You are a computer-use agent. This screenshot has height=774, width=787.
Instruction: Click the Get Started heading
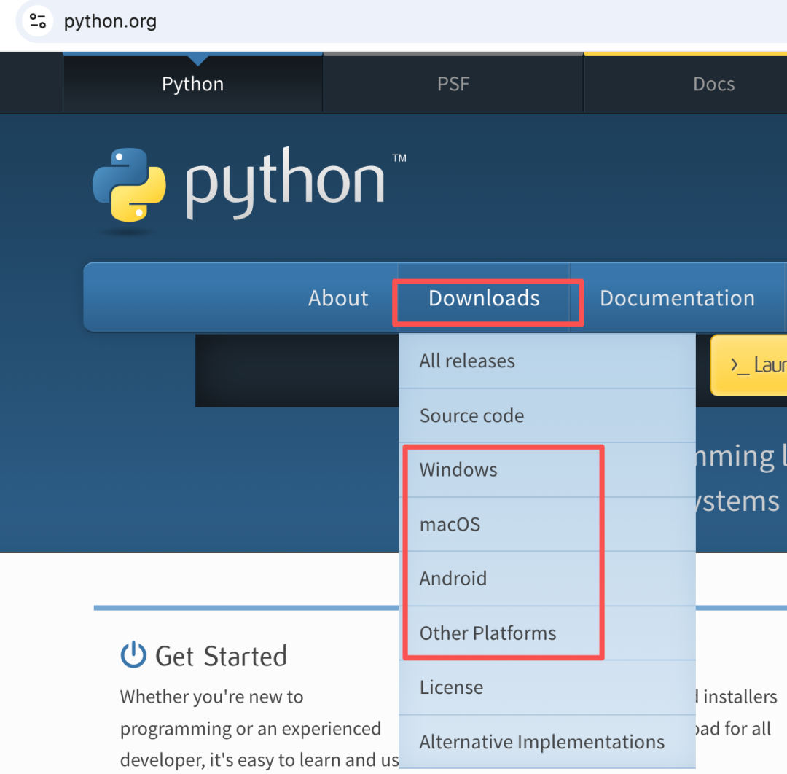(x=221, y=656)
